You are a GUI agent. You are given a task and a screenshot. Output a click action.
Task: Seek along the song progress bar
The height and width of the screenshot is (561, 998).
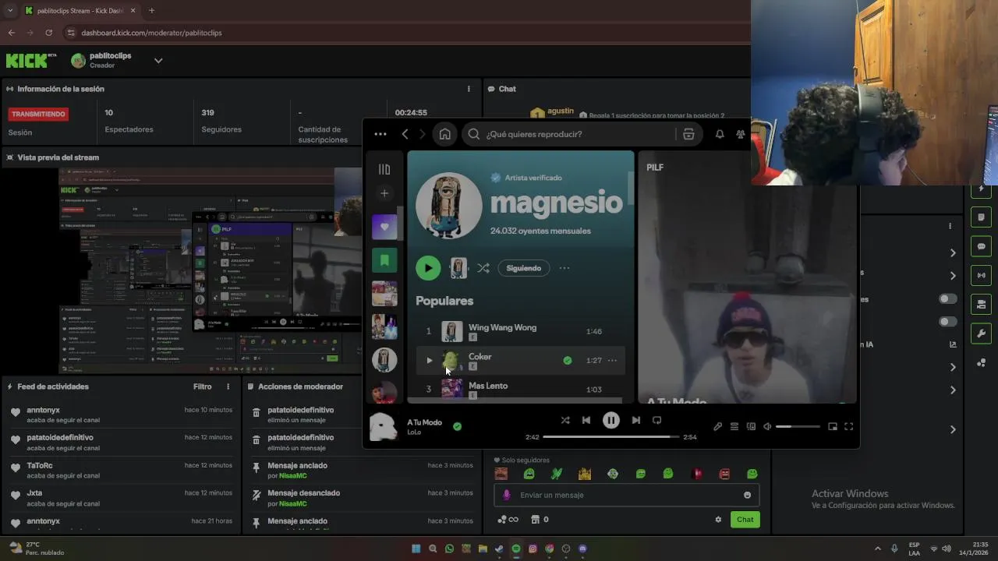[610, 437]
